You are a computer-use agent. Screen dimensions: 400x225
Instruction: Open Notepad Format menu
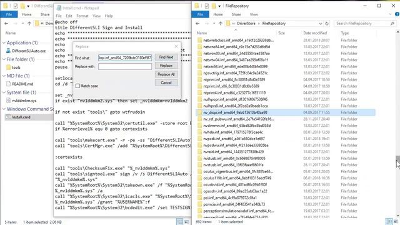(82, 16)
